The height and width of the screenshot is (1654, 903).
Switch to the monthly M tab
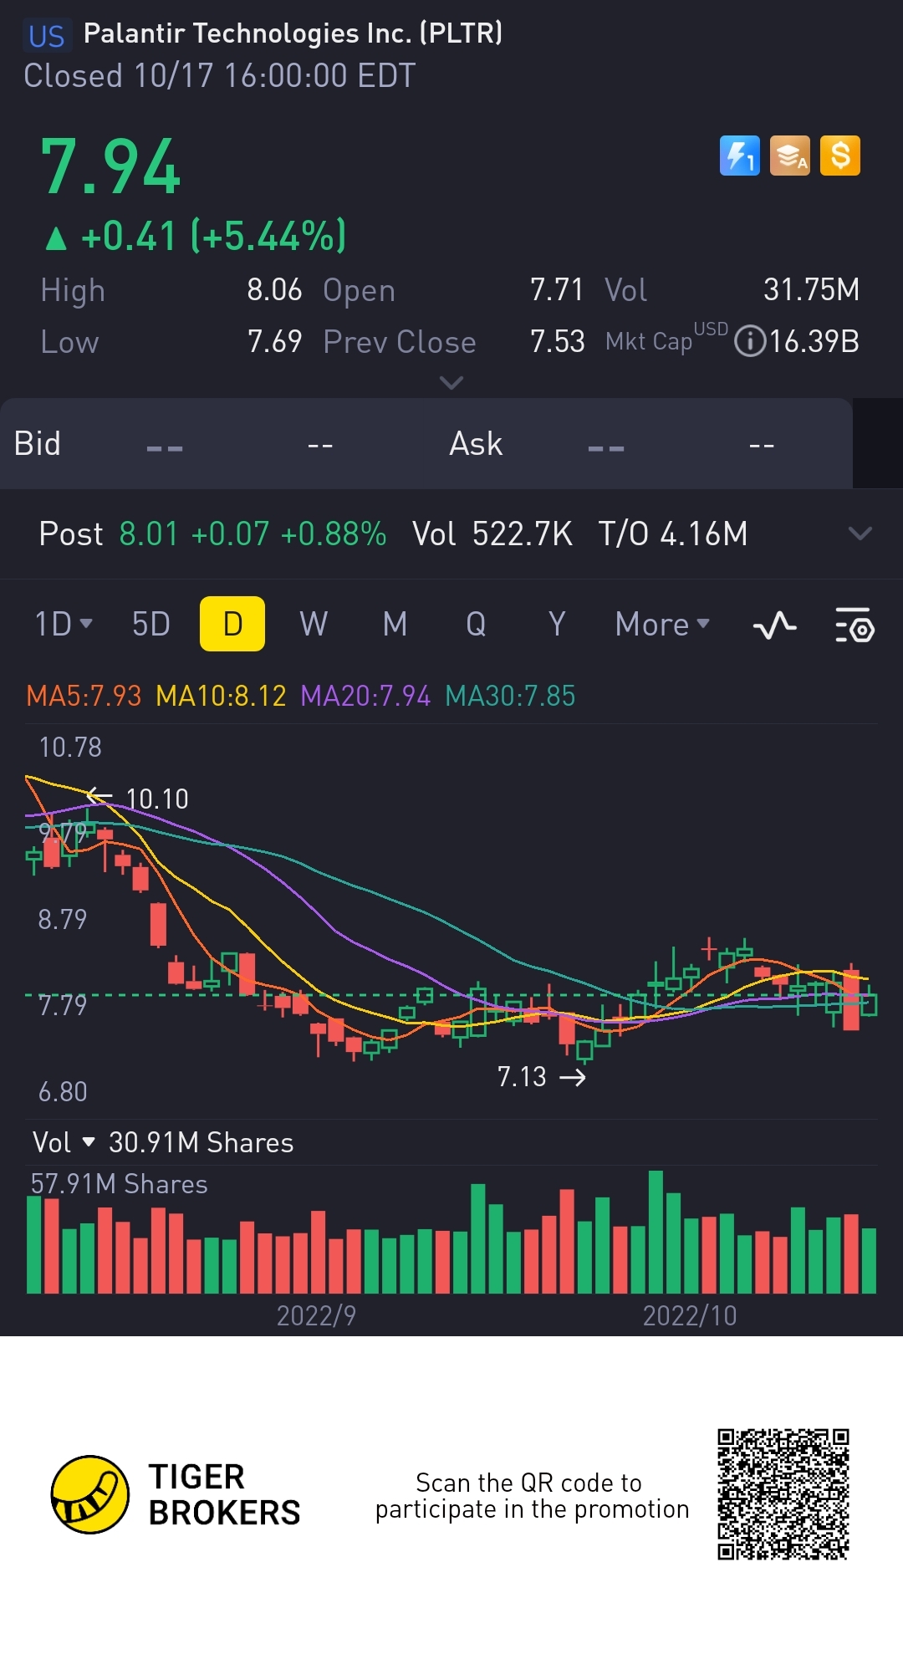[395, 624]
